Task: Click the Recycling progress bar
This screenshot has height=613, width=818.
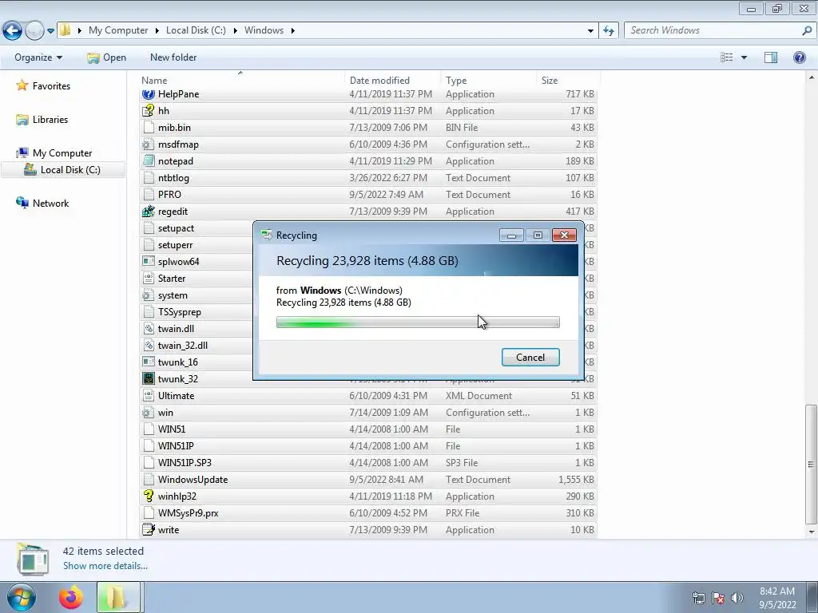Action: [418, 322]
